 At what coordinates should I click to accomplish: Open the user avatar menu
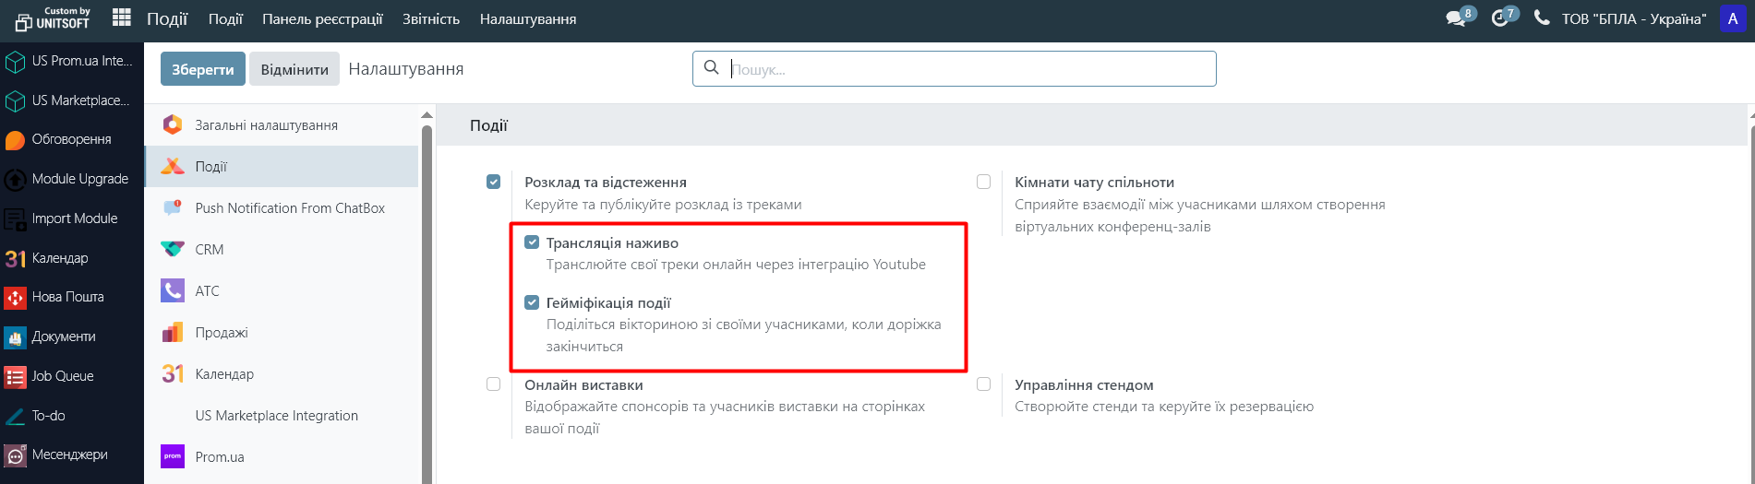point(1732,19)
